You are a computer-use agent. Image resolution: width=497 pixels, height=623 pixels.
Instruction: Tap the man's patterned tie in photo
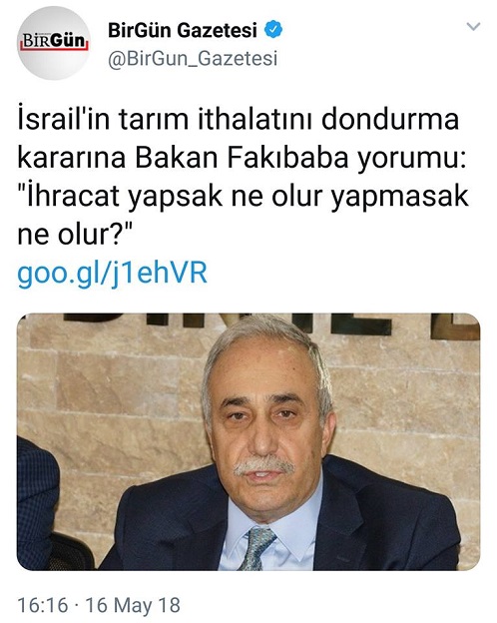[257, 548]
